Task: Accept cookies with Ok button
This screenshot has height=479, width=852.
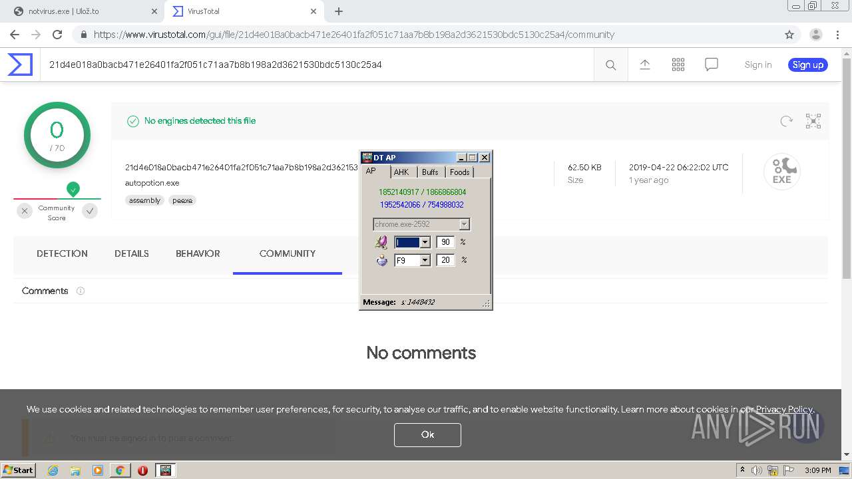Action: click(x=427, y=434)
